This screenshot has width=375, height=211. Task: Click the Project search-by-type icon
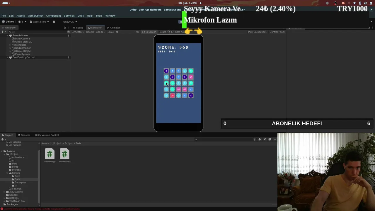coord(255,139)
